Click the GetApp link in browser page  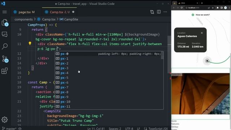click(x=175, y=127)
